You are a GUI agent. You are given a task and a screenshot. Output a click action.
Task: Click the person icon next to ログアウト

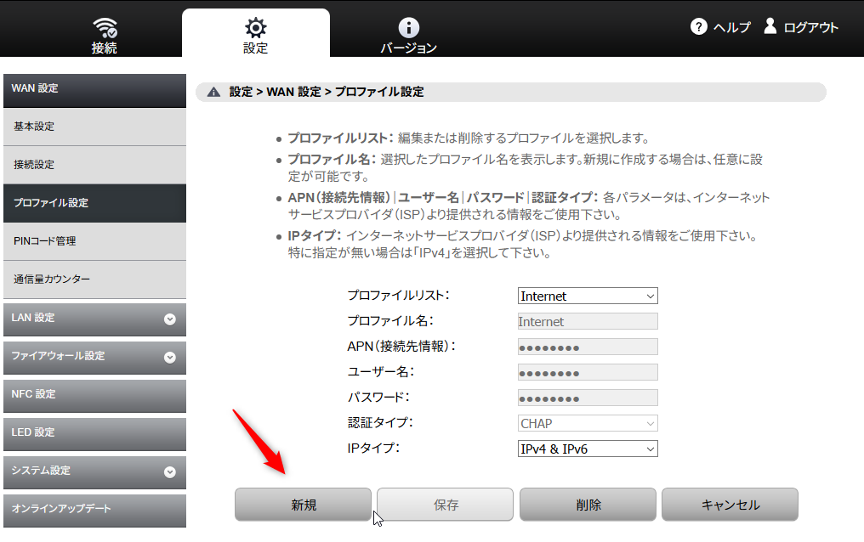click(770, 26)
